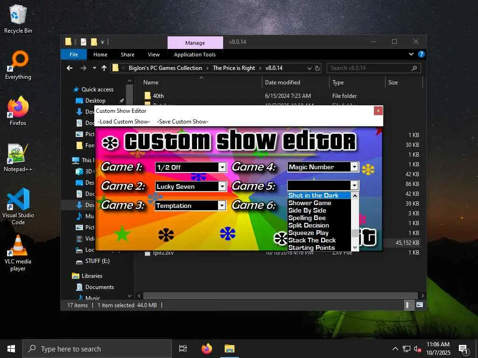The height and width of the screenshot is (358, 478).
Task: Click the Explorer horizontal scrollbar
Action: [280, 296]
